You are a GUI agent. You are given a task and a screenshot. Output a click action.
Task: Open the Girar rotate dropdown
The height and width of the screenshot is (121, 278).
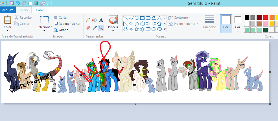click(x=61, y=30)
